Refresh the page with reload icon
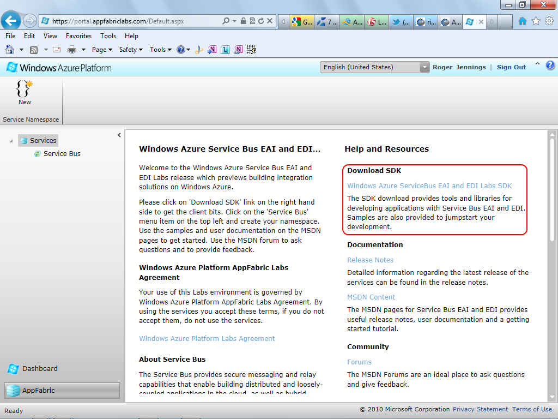 tap(261, 21)
